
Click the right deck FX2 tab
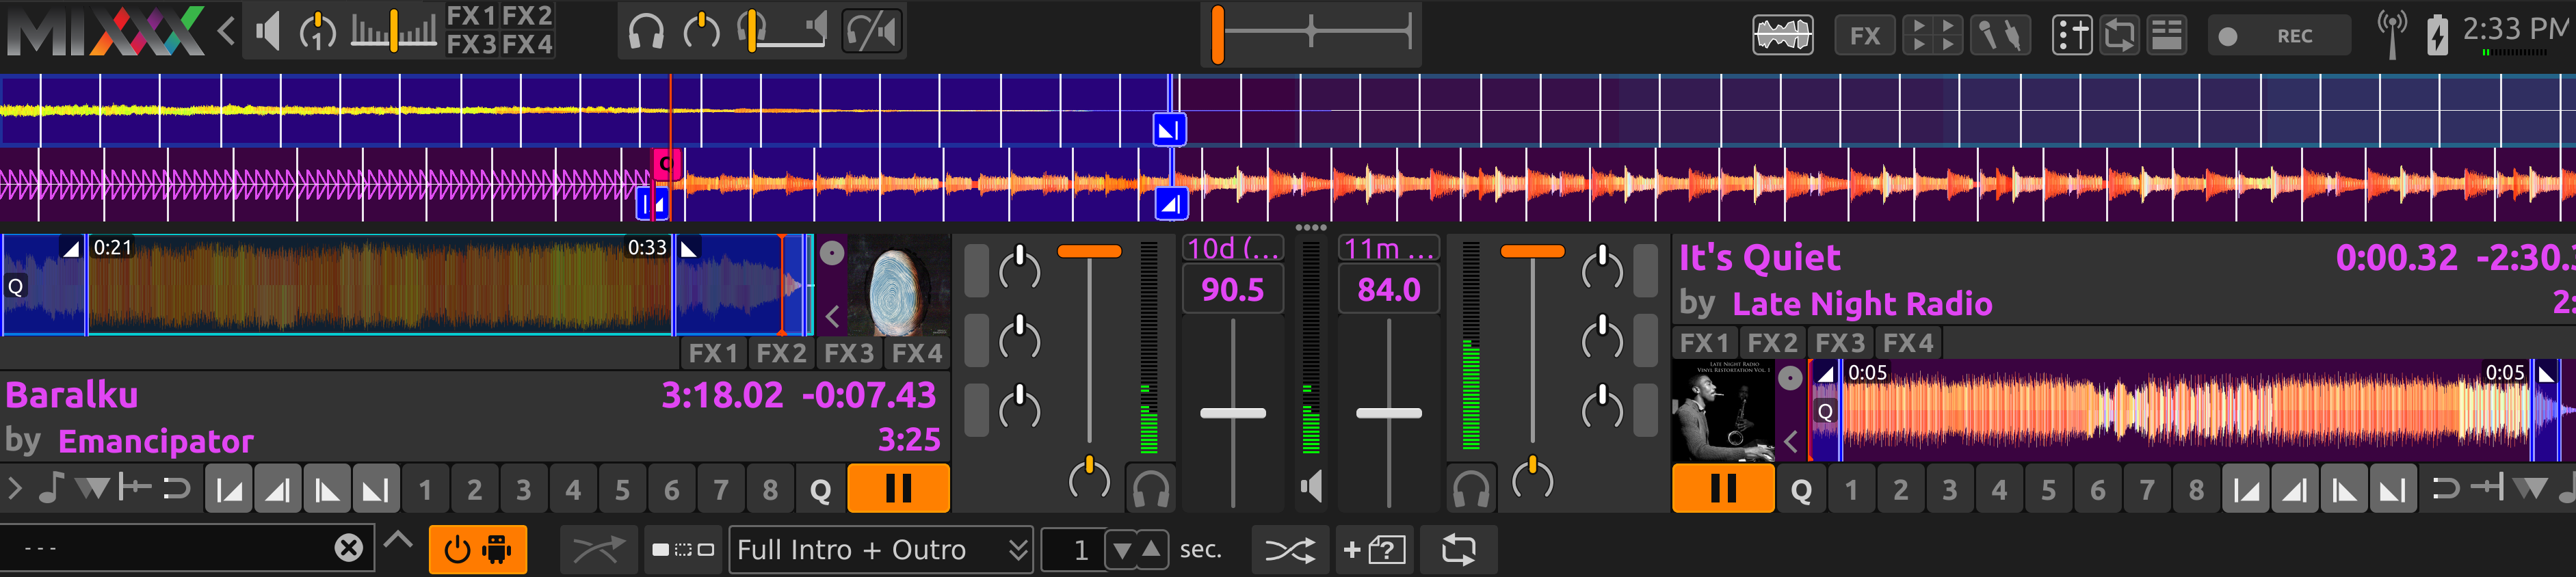point(1771,343)
